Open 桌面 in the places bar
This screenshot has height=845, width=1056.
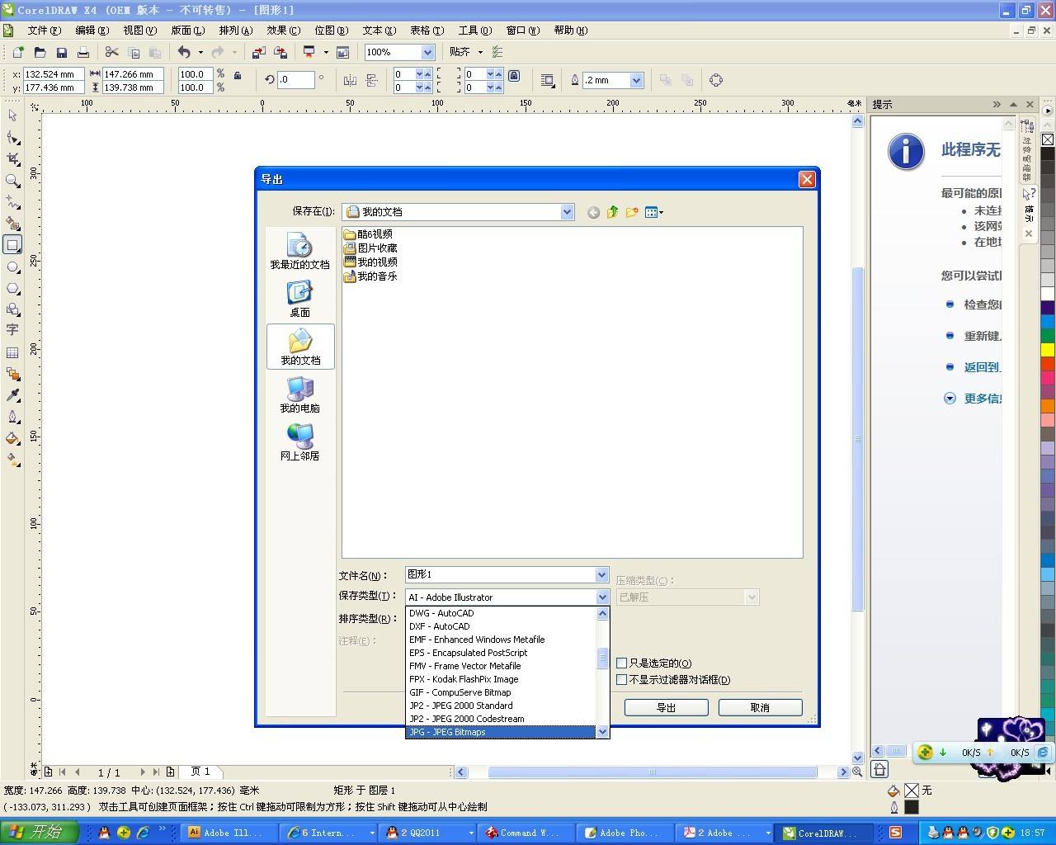click(x=299, y=299)
